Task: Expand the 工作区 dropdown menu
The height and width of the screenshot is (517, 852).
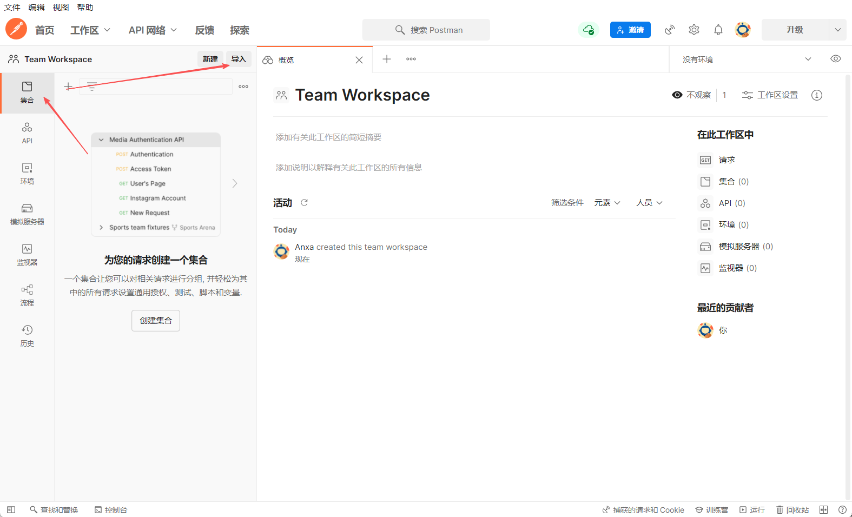Action: pyautogui.click(x=90, y=30)
